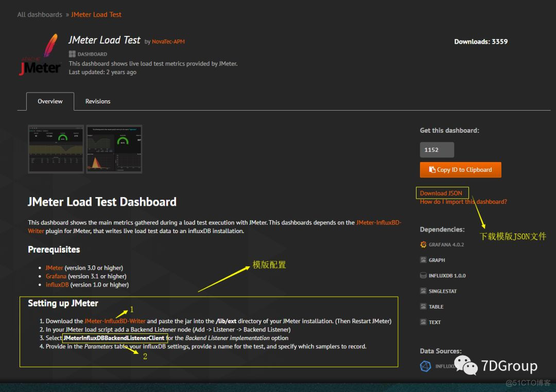The height and width of the screenshot is (392, 556).
Task: Click the SINGLESTAT dependency label
Action: pyautogui.click(x=443, y=291)
